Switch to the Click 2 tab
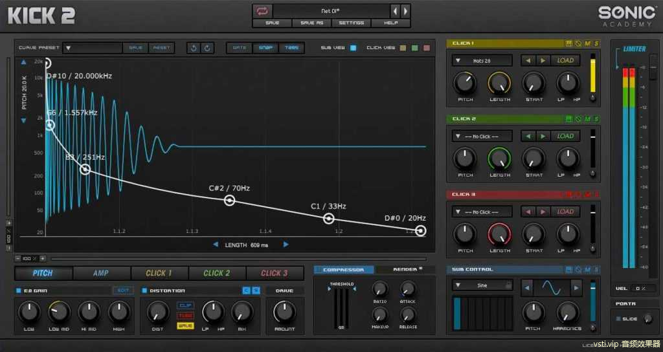The image size is (663, 352). coord(217,273)
